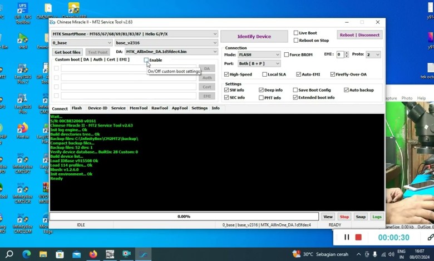The width and height of the screenshot is (434, 261).
Task: Switch to the Device-ID tab
Action: coord(97,108)
